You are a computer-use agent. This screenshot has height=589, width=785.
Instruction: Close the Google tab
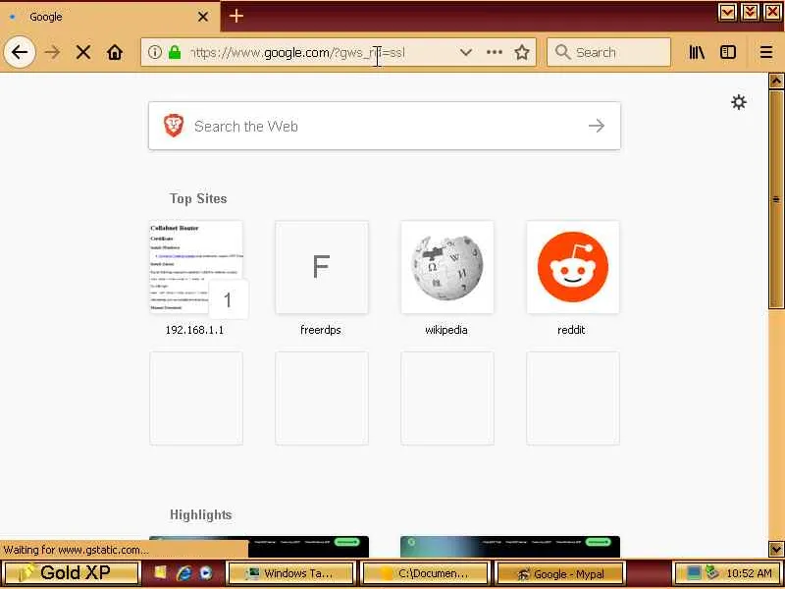pyautogui.click(x=203, y=17)
